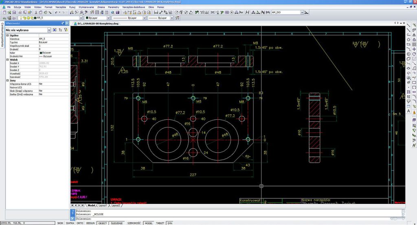Click the ŚLEDZENIE status bar button
This screenshot has height=225, width=417.
[117, 223]
